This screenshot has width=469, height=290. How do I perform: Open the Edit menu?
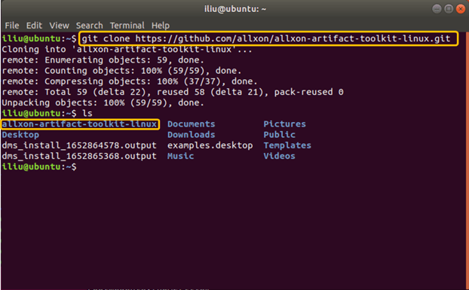pos(34,26)
